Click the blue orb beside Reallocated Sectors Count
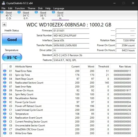 [x=5, y=82]
